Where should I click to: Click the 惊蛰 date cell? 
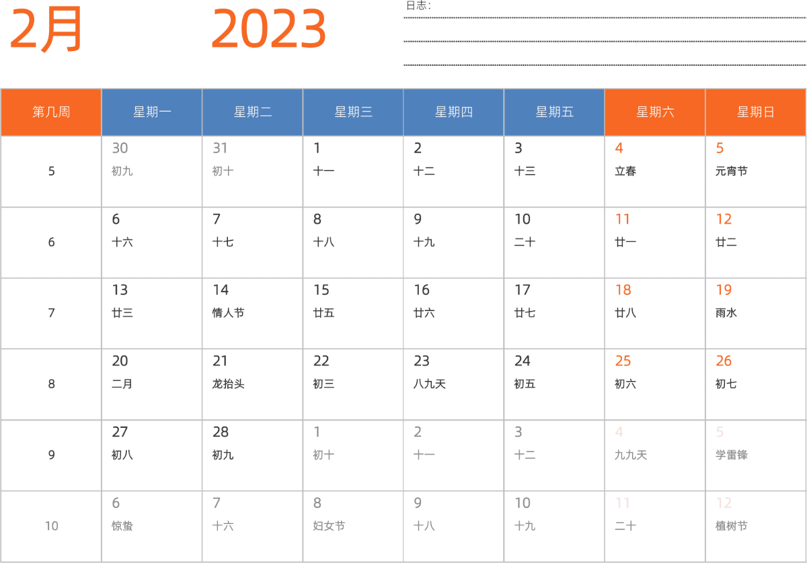click(152, 526)
